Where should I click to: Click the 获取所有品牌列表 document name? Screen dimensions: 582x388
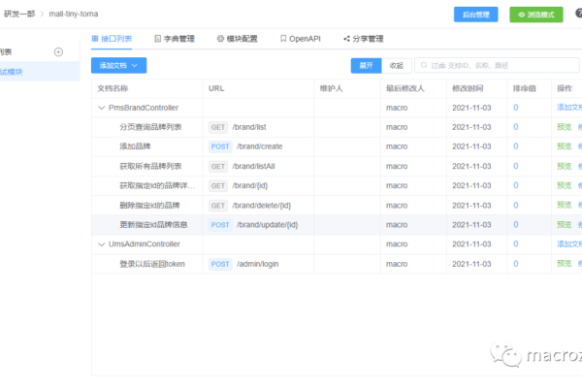point(150,166)
